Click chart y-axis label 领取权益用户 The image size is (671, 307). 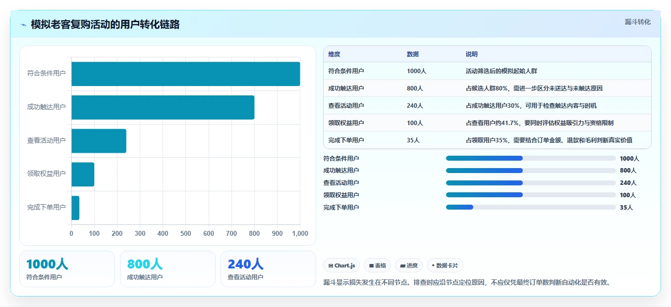(x=46, y=175)
